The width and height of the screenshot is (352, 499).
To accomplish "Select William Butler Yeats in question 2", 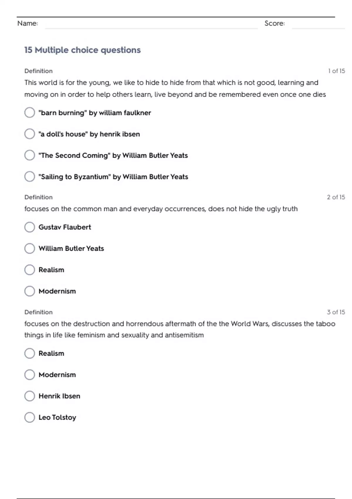I will tap(30, 248).
